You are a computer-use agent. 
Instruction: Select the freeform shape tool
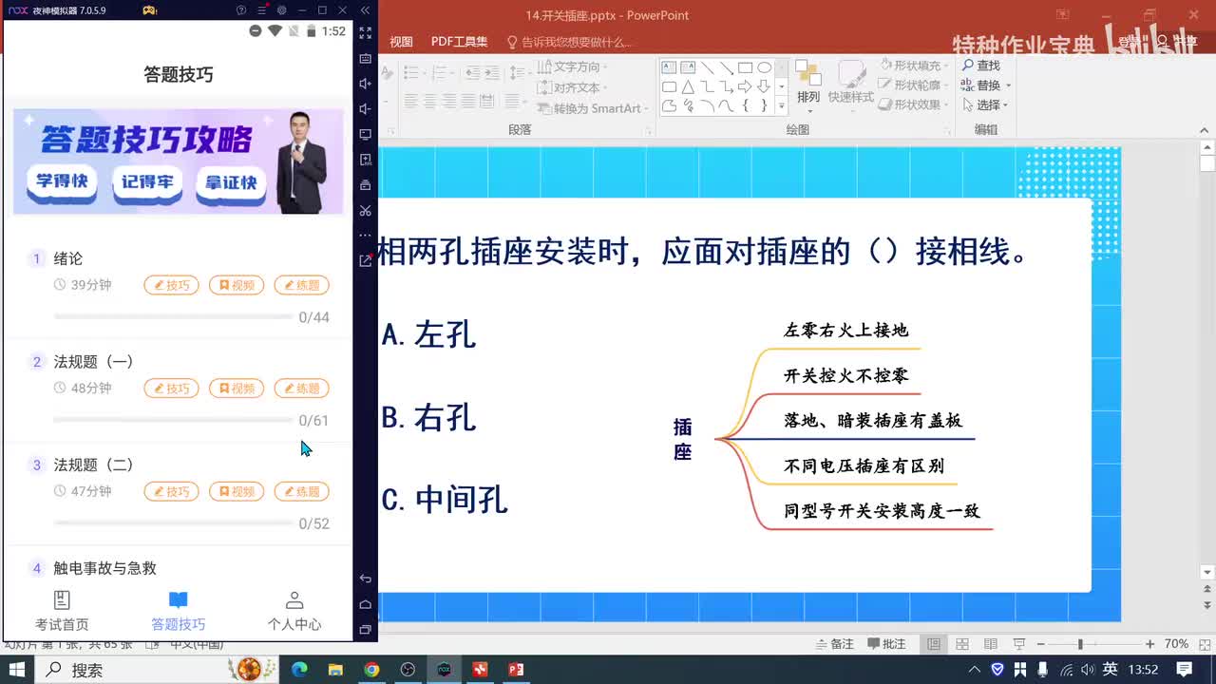click(x=669, y=105)
